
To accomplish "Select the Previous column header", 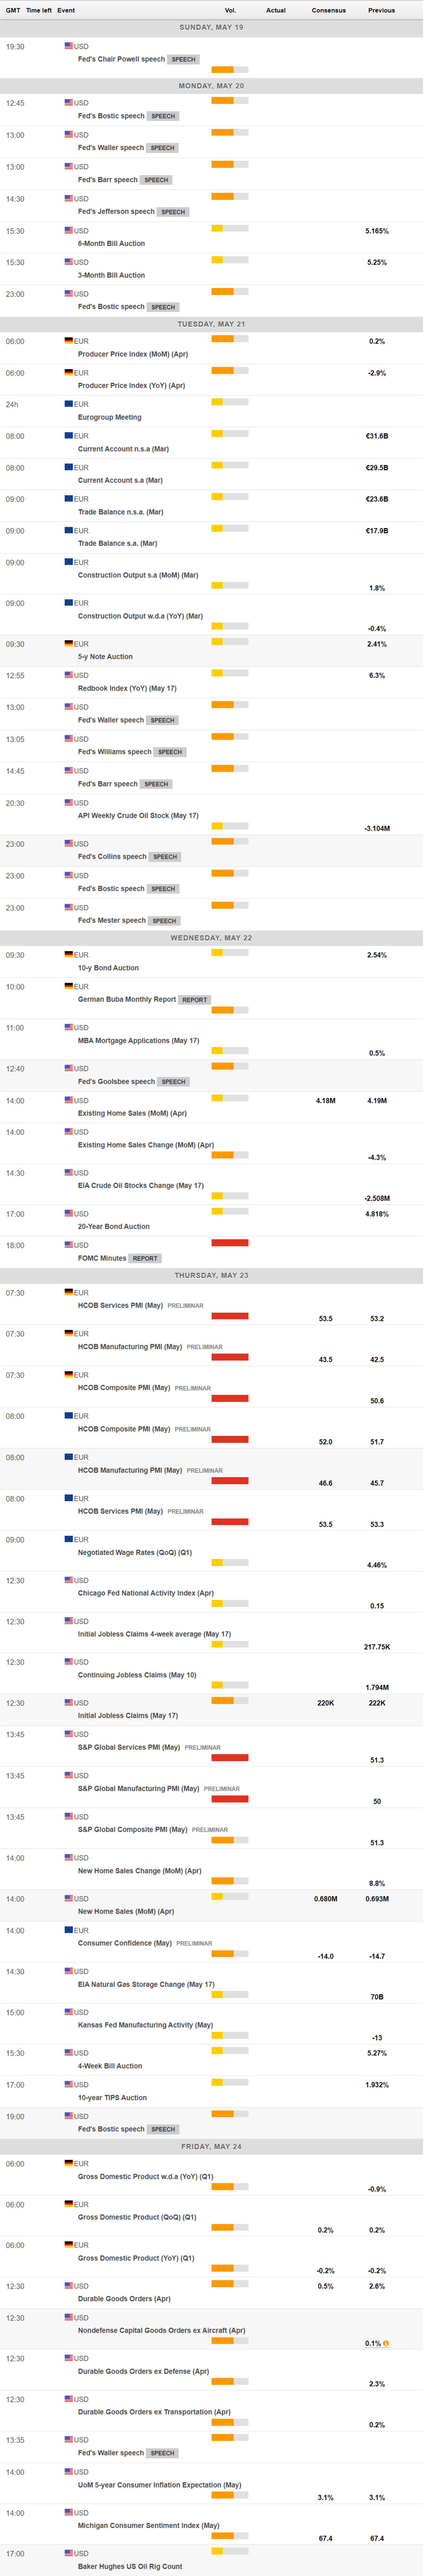I will [381, 10].
